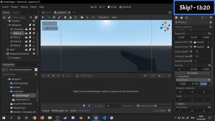This screenshot has width=215, height=121.
Task: Open the Project menu
Action: (14, 7)
